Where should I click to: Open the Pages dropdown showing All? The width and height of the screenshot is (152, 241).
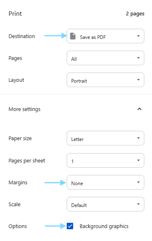(106, 58)
